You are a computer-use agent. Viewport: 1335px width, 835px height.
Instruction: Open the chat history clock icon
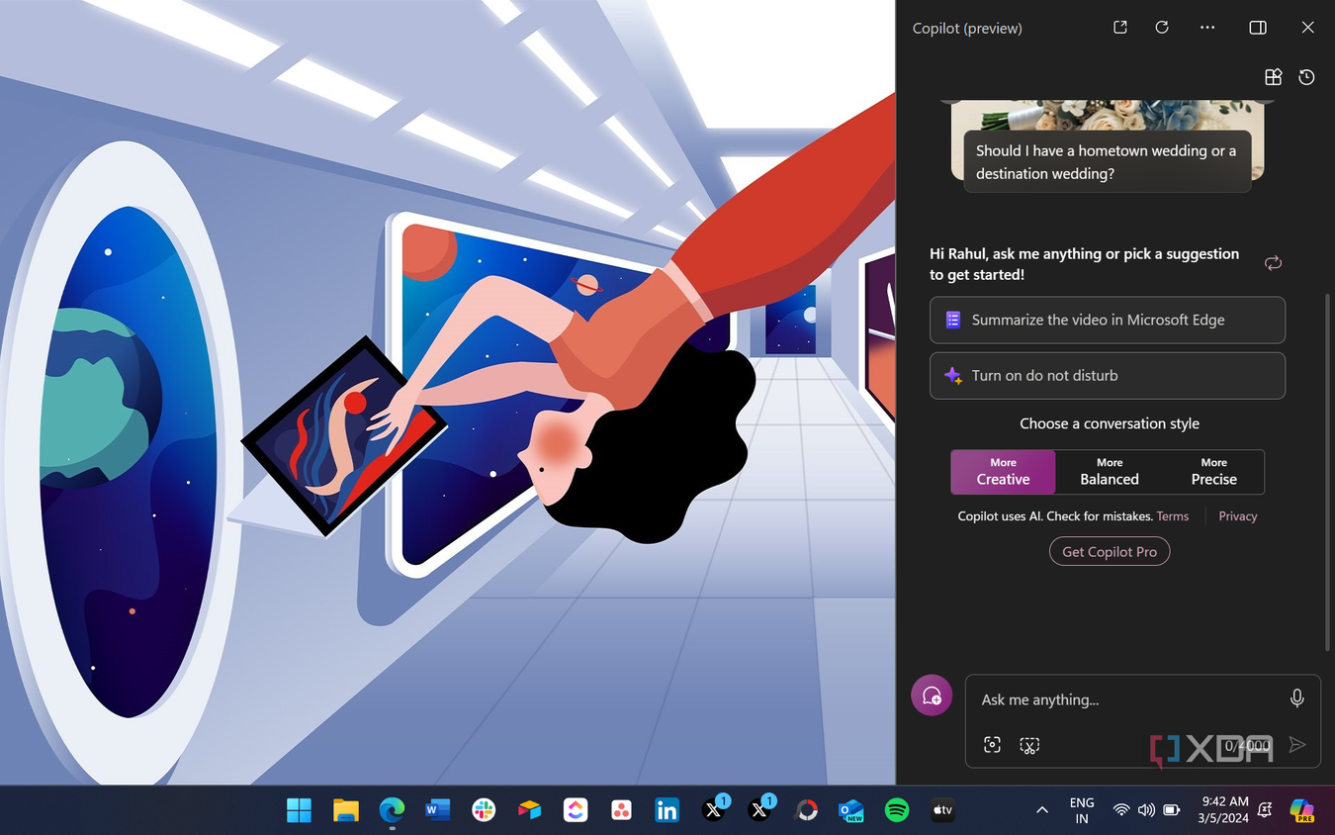(1306, 77)
